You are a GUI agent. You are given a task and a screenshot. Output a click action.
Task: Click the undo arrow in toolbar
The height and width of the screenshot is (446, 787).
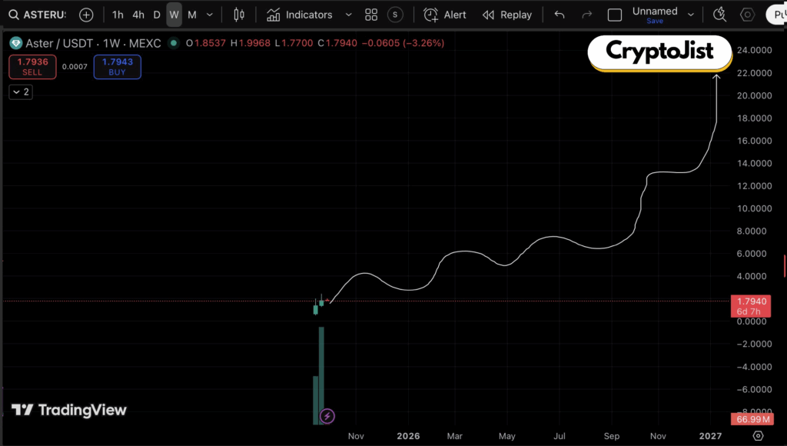pos(560,15)
